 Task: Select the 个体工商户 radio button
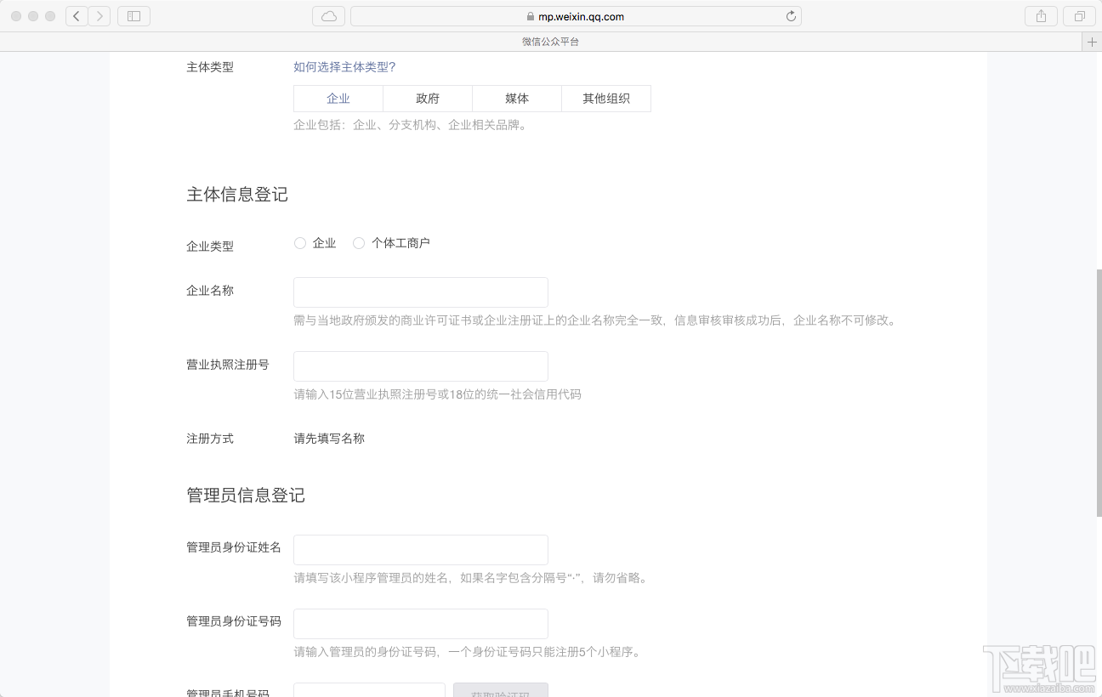(359, 242)
